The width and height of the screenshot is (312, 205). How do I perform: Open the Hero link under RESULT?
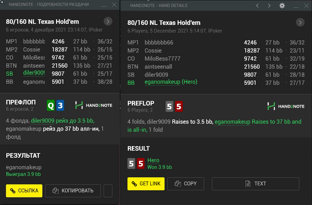[x=153, y=160]
